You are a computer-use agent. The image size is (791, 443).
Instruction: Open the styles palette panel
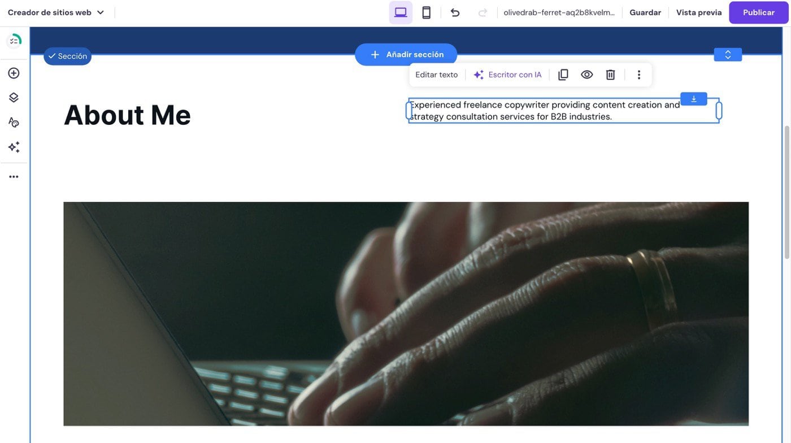click(x=14, y=122)
